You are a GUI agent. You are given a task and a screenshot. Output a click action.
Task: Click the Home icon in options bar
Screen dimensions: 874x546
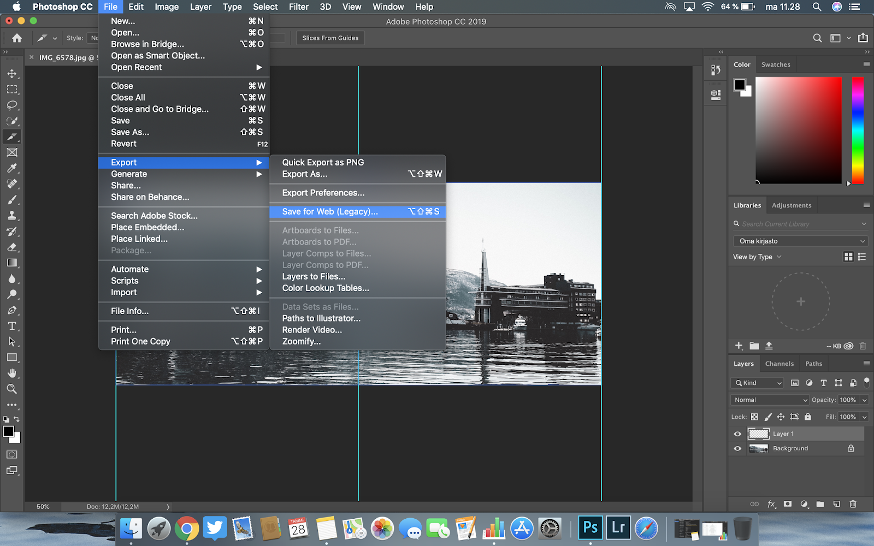[17, 38]
